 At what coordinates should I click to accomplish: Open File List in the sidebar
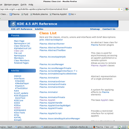coord(18,53)
